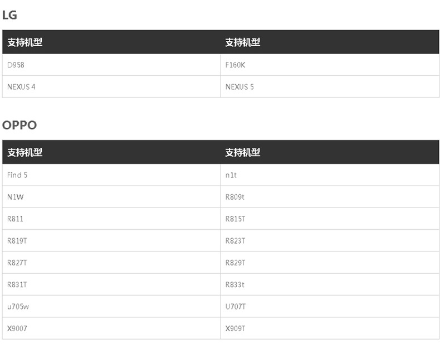Click the n1t model cell
The height and width of the screenshot is (353, 440).
coord(231,175)
